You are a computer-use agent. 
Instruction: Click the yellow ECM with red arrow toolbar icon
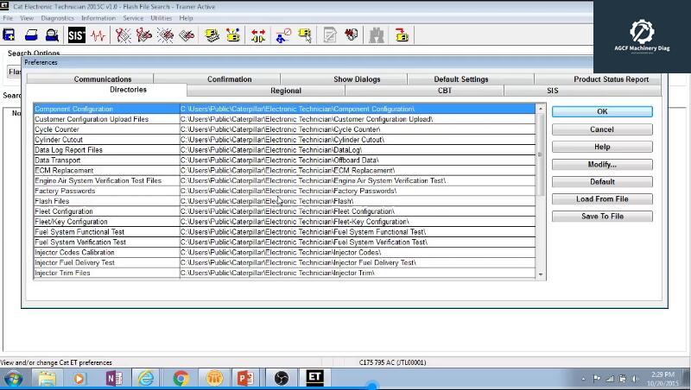point(402,35)
